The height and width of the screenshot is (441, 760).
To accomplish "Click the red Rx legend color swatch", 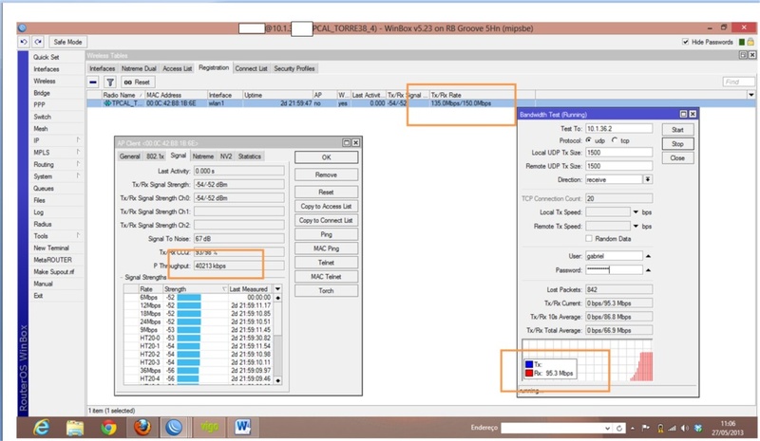I will pyautogui.click(x=529, y=374).
